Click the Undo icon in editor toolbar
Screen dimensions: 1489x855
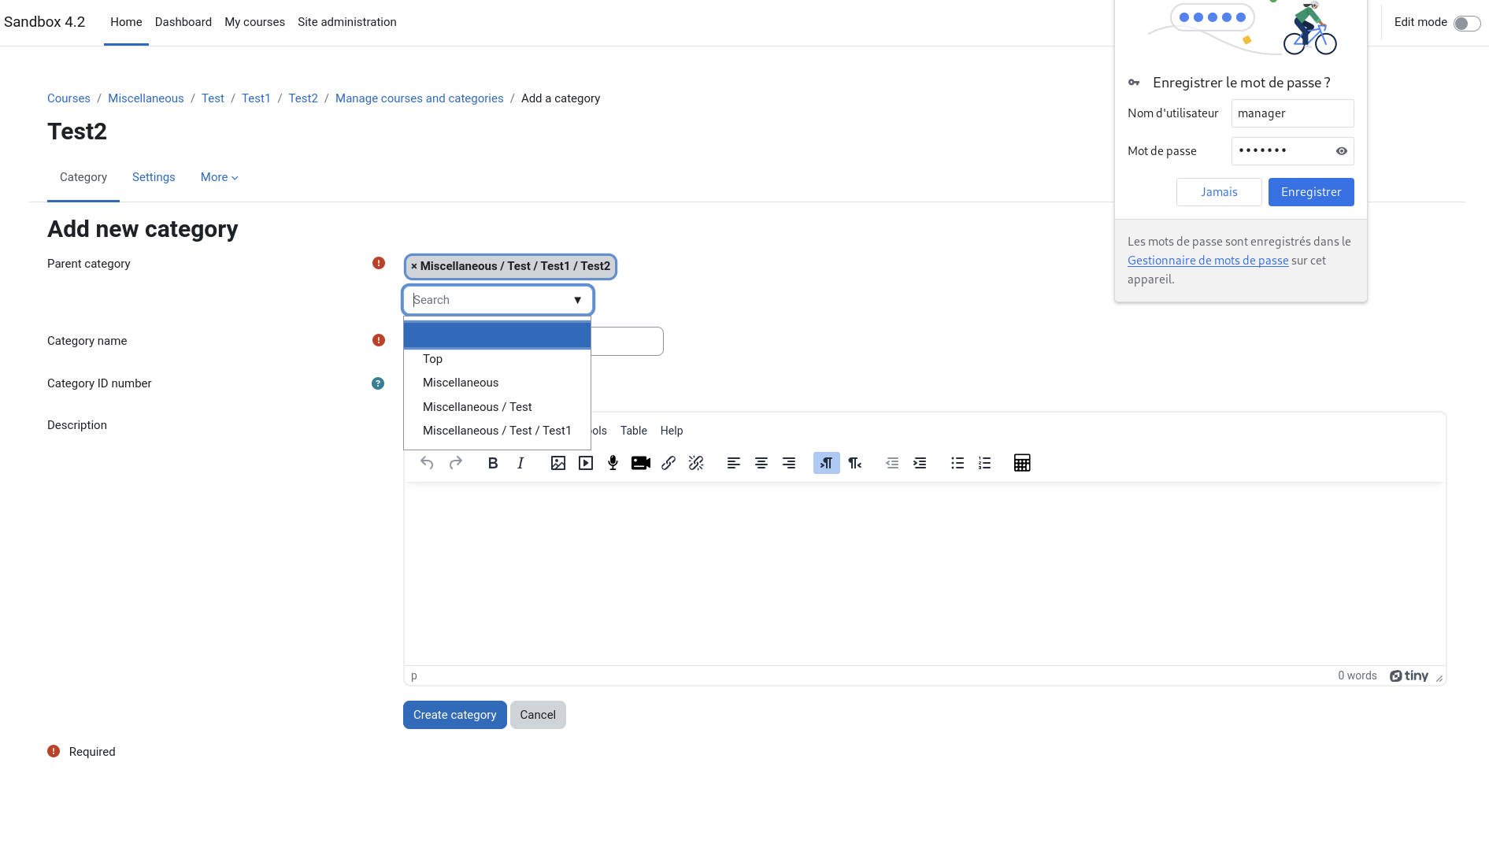(x=427, y=463)
